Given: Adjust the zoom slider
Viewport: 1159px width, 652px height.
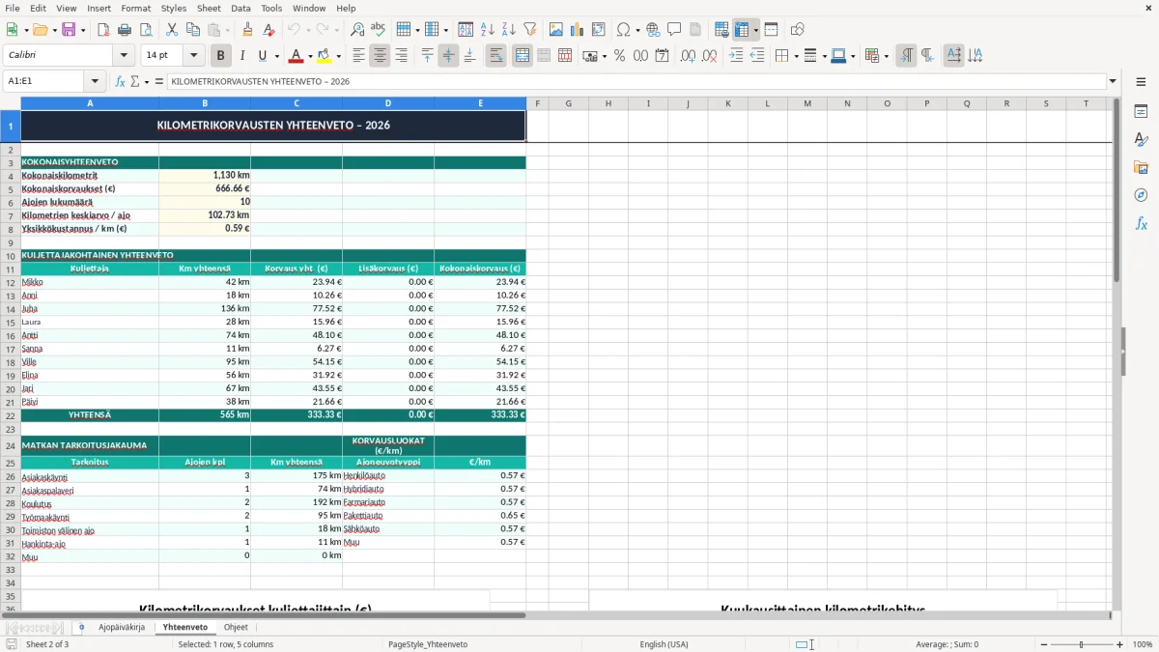Looking at the screenshot, I should 1081,644.
